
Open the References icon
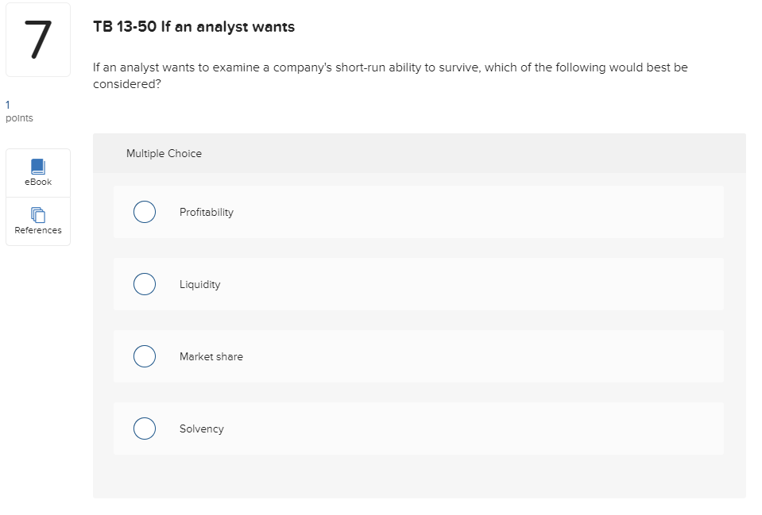(37, 214)
